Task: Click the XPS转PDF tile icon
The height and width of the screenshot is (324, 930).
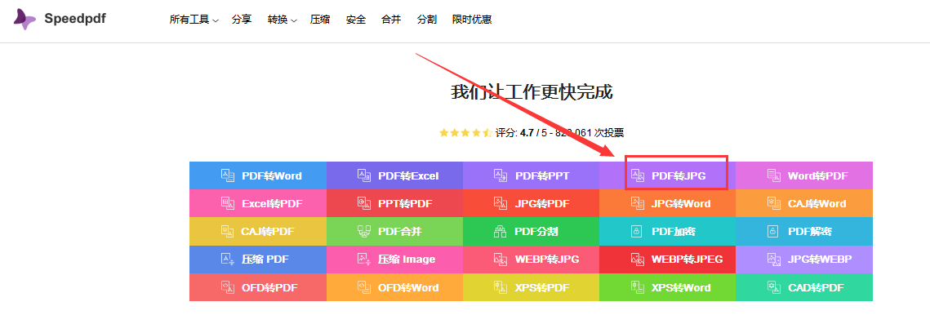Action: click(x=501, y=287)
